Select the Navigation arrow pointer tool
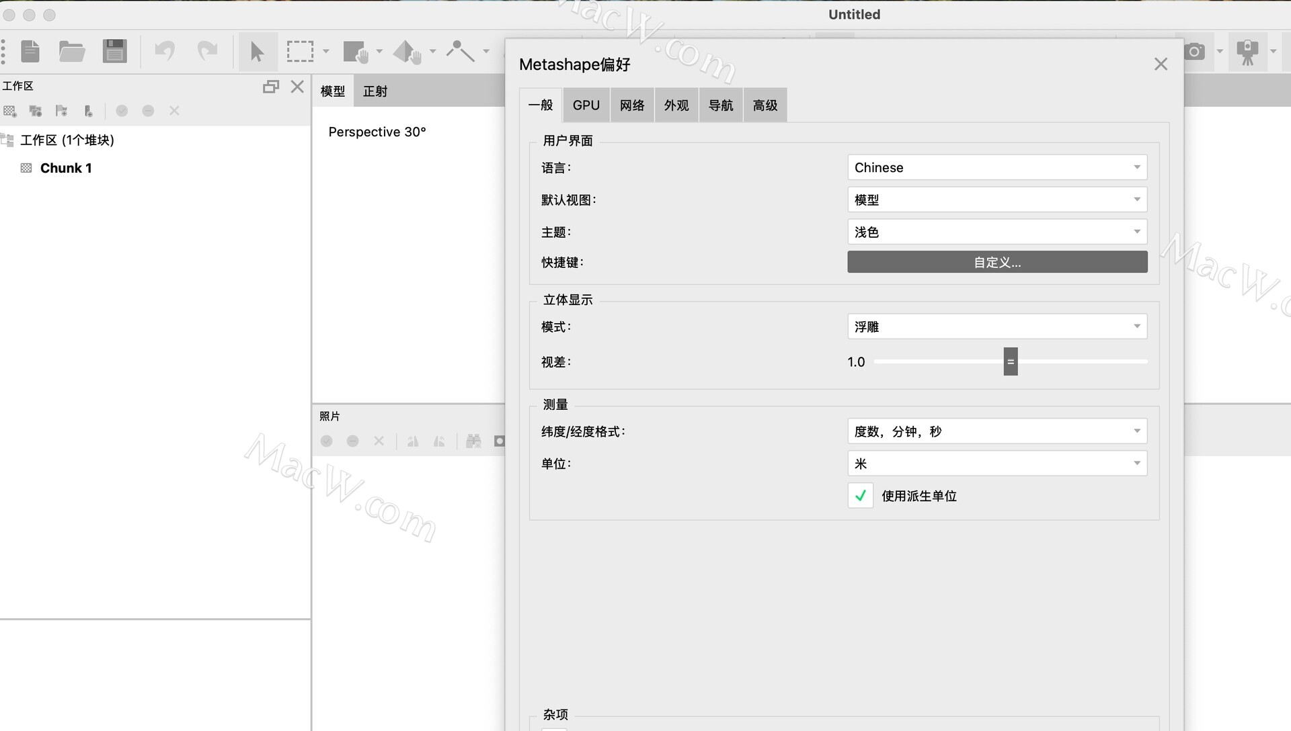The image size is (1291, 731). click(258, 51)
